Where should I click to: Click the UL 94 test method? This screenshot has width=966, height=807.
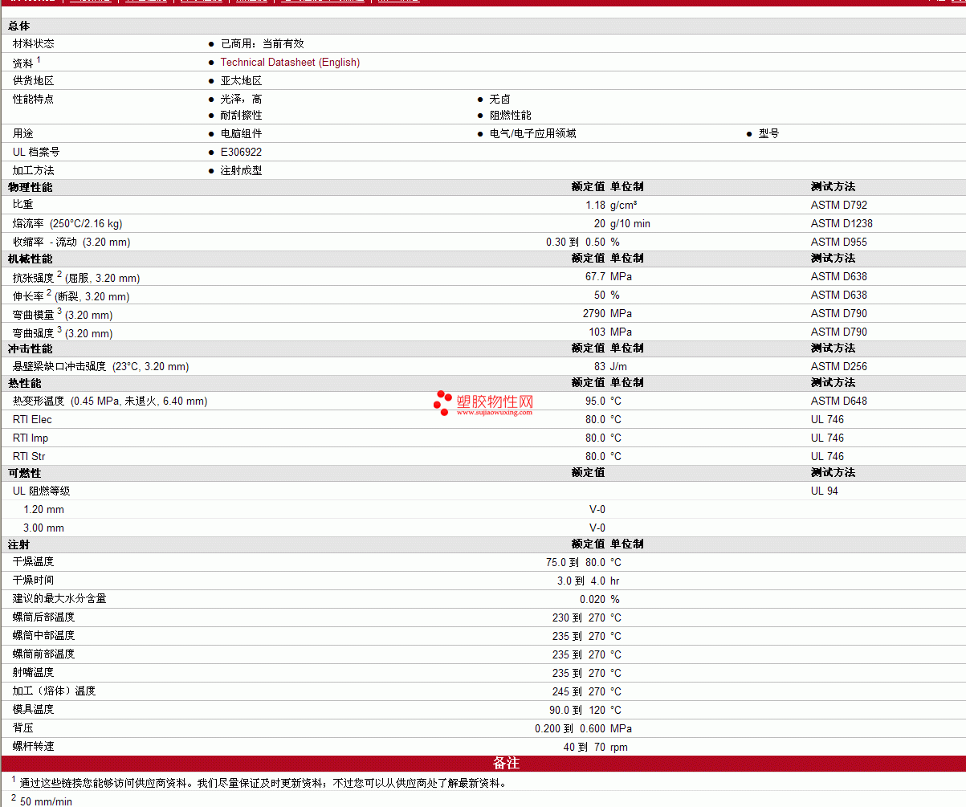[x=825, y=491]
